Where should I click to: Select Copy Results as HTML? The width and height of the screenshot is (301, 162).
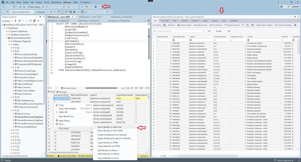(108, 142)
